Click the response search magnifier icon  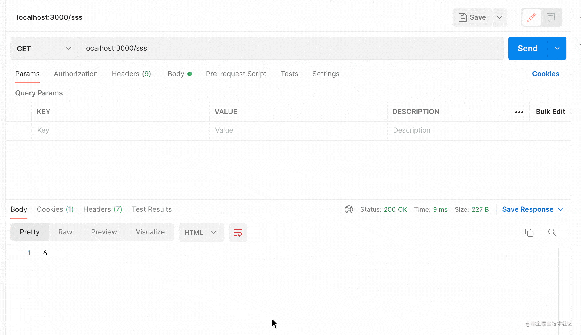552,233
